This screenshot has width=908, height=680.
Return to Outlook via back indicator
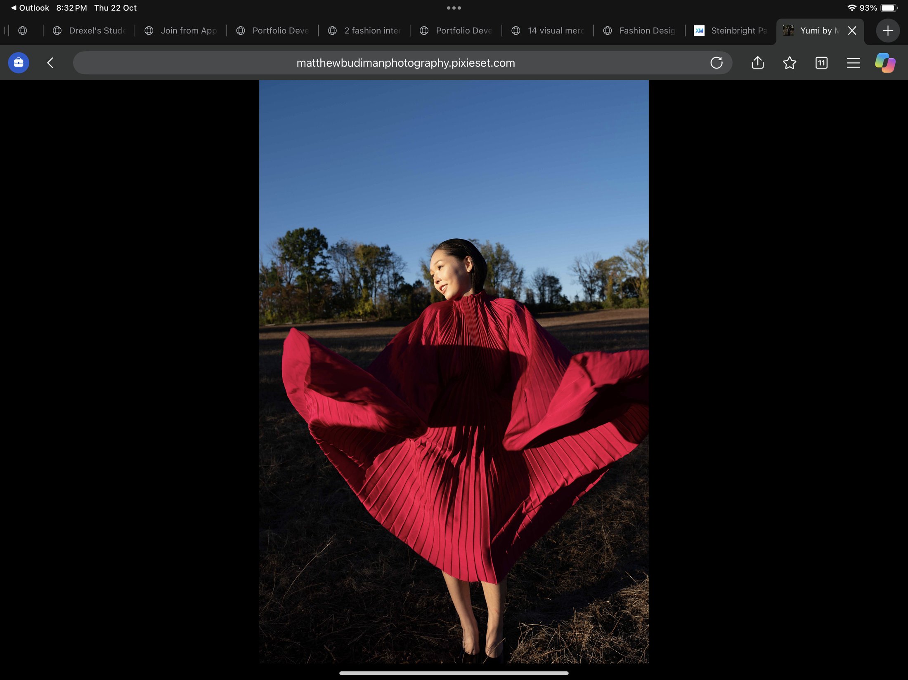(x=30, y=8)
